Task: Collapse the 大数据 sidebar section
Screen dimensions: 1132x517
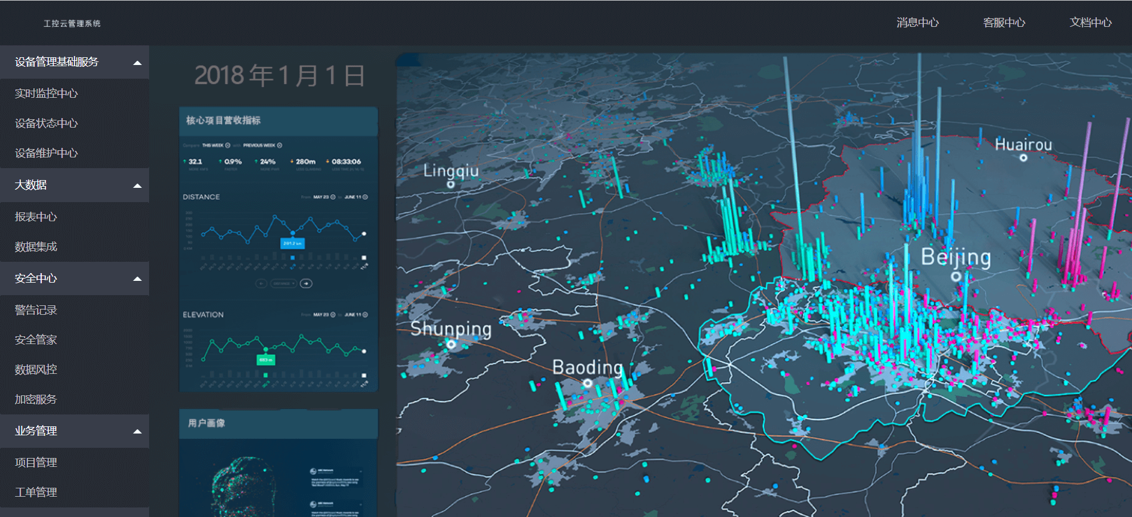Action: pyautogui.click(x=137, y=185)
